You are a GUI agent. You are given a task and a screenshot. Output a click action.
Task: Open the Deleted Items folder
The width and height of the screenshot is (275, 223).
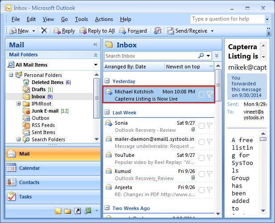(x=47, y=82)
